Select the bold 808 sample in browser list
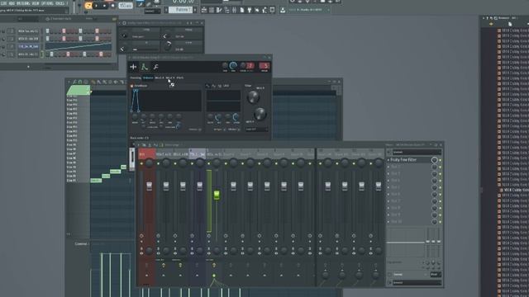 tap(515, 190)
